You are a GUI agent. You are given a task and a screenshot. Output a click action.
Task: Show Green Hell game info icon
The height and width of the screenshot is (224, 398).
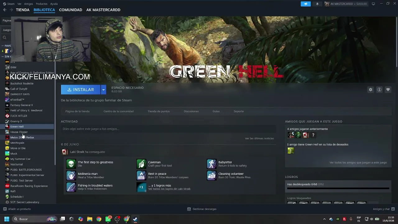(379, 90)
